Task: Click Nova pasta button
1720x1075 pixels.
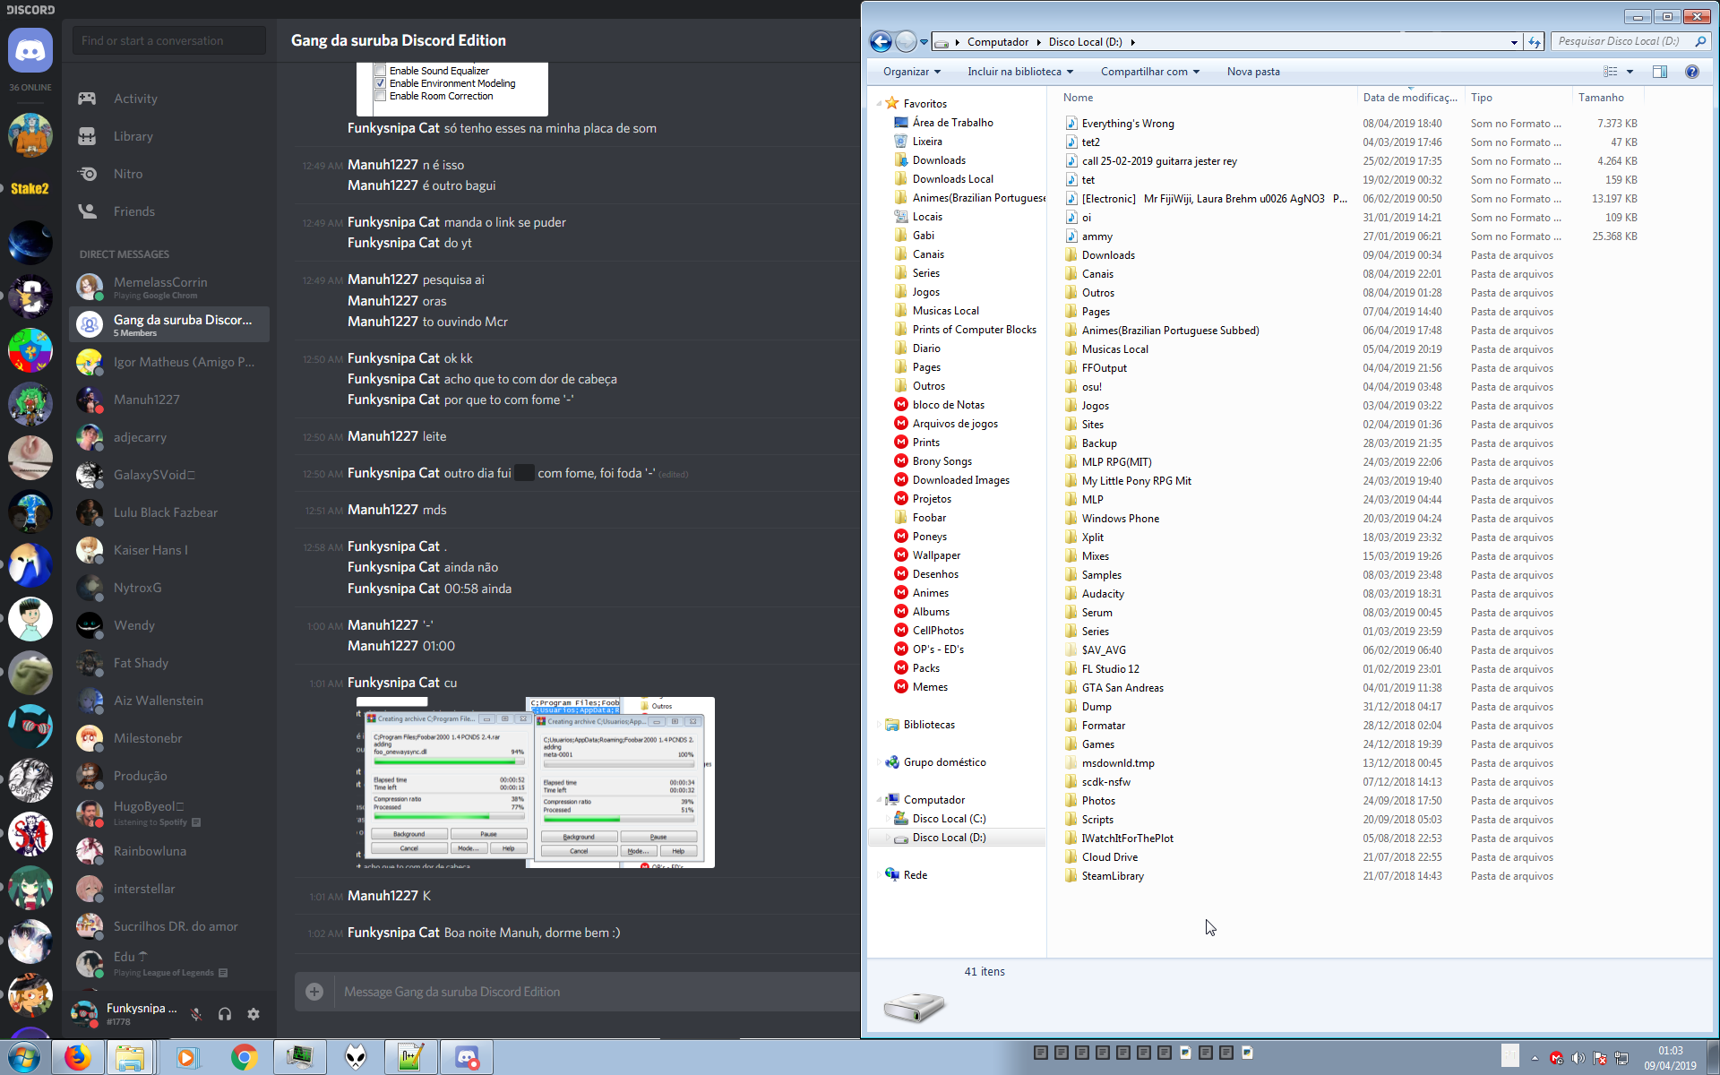Action: tap(1253, 72)
